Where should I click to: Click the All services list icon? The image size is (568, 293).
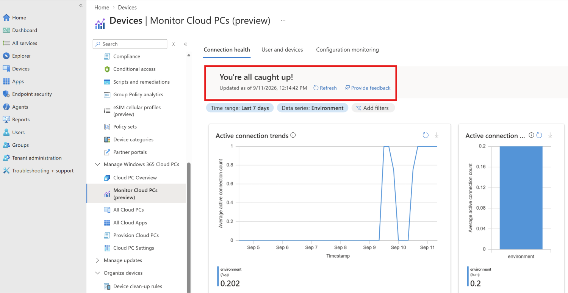(x=6, y=43)
